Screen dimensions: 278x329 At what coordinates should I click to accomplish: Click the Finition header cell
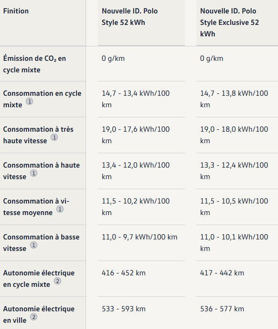point(16,11)
